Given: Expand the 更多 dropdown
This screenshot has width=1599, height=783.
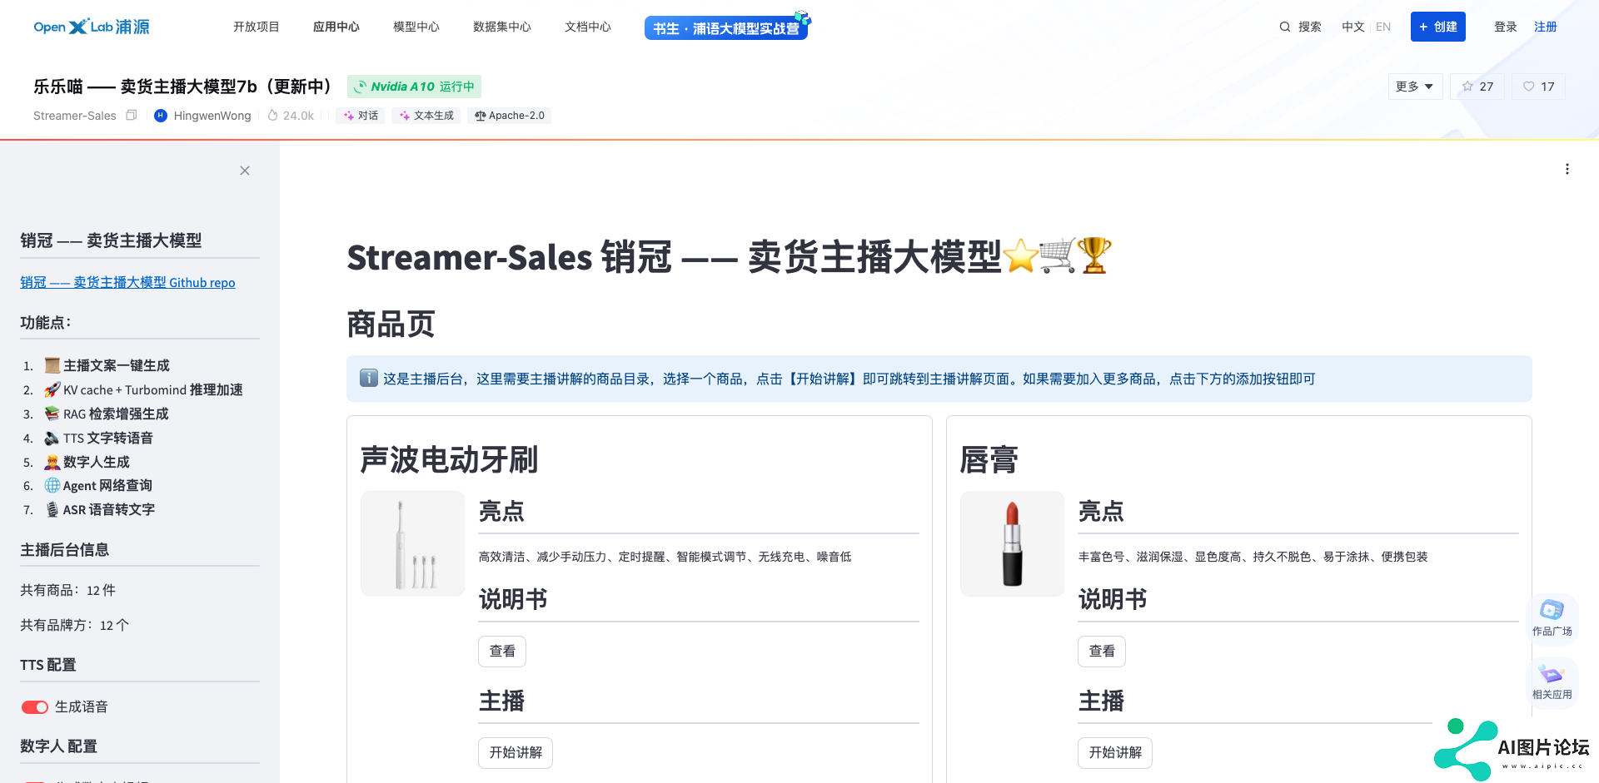Looking at the screenshot, I should coord(1415,87).
